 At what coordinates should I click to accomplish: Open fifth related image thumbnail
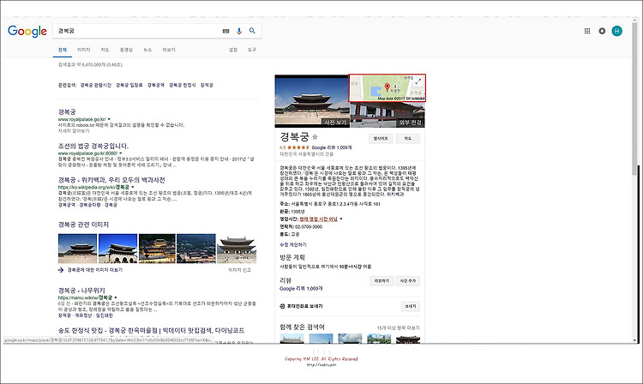237,249
